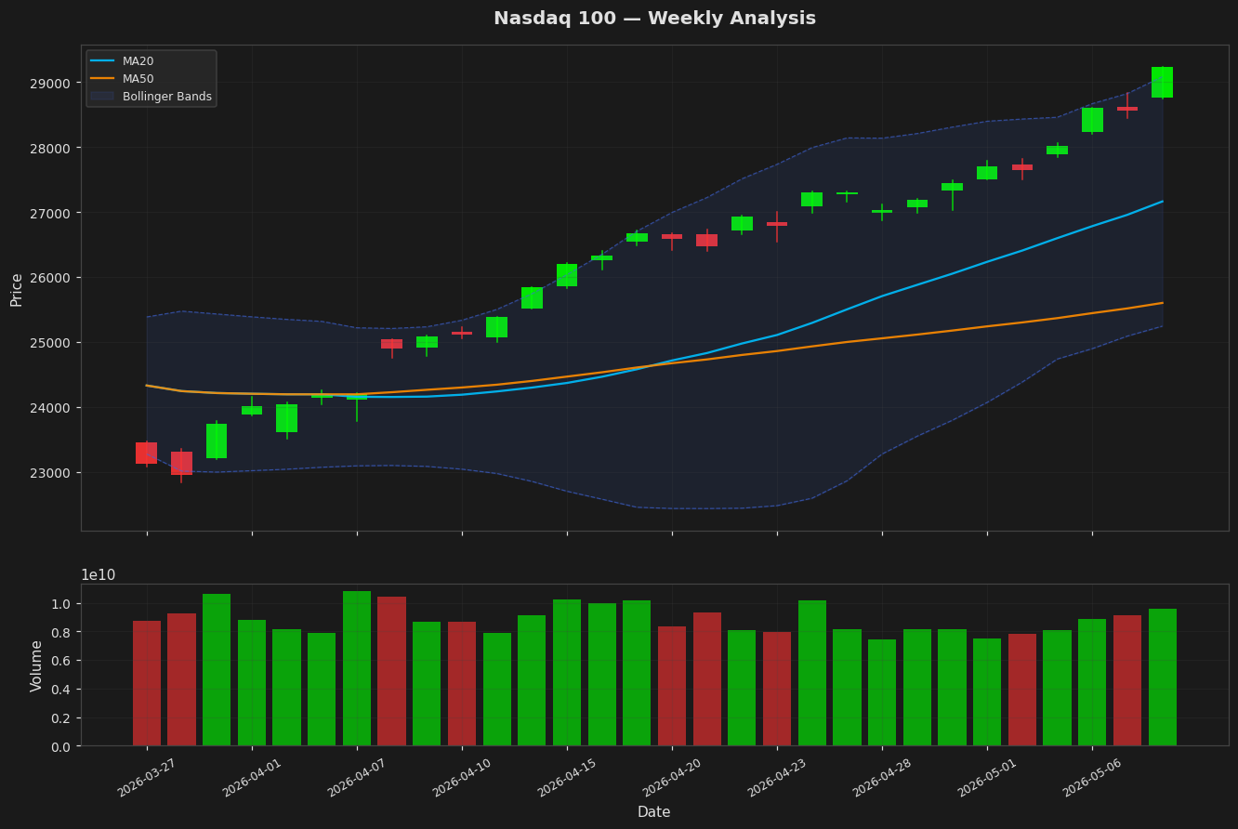Click the 0.6 volume tick label

click(x=60, y=662)
